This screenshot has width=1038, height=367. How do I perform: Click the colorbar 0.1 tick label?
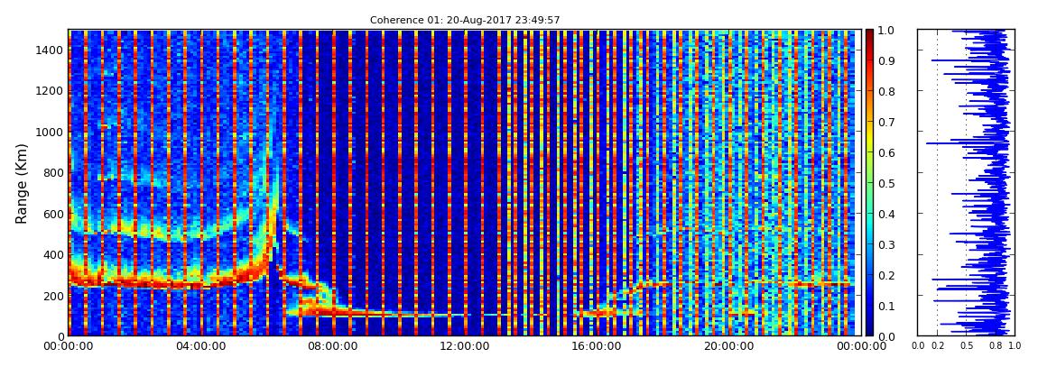(x=888, y=306)
